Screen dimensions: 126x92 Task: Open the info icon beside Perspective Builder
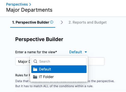(52, 22)
